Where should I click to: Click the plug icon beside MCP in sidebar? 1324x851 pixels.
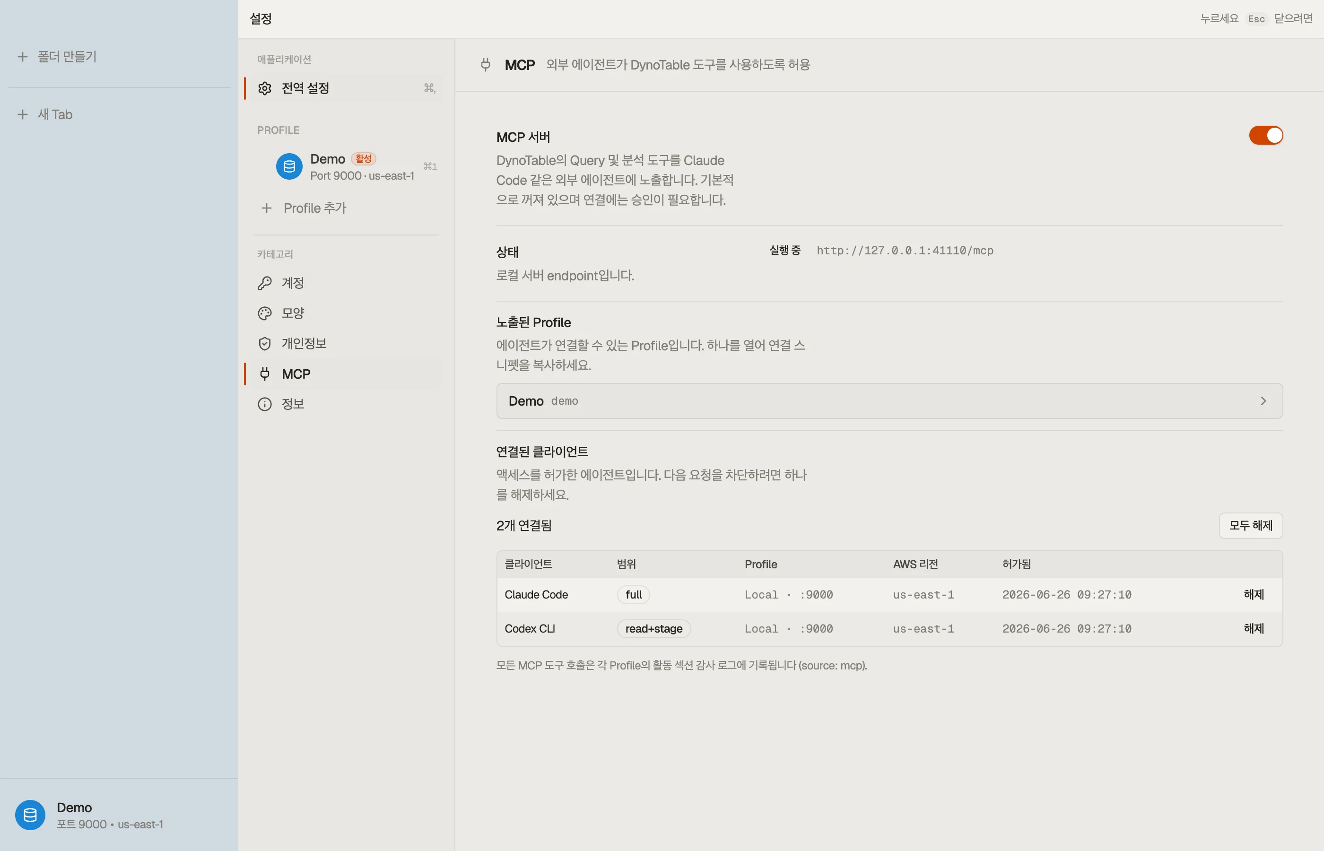265,374
